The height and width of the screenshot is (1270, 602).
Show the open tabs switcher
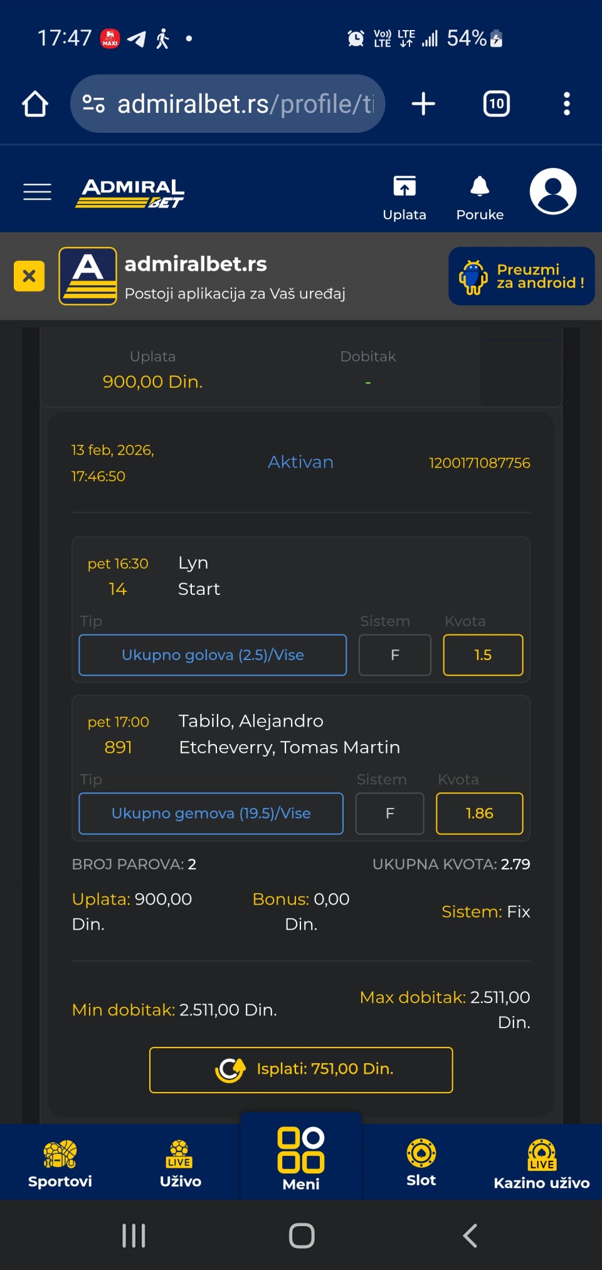496,104
